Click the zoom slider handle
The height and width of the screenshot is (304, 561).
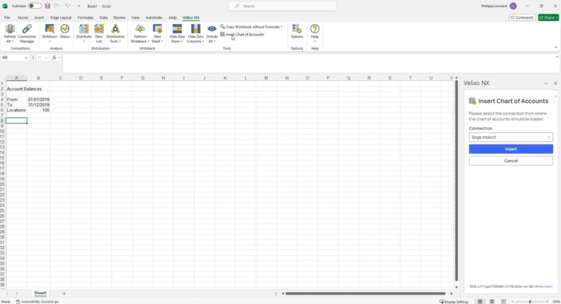(x=530, y=302)
